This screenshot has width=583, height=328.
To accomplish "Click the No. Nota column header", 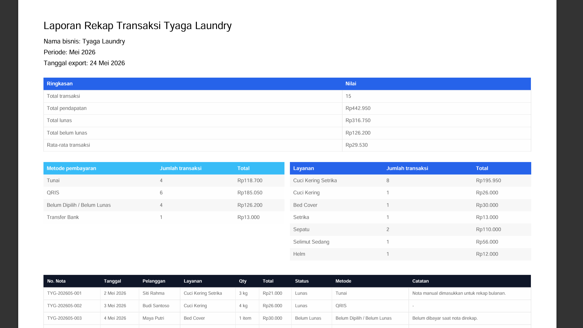I will (56, 281).
